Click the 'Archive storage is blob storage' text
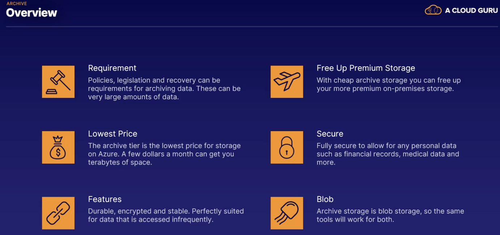The height and width of the screenshot is (235, 500). (x=390, y=215)
